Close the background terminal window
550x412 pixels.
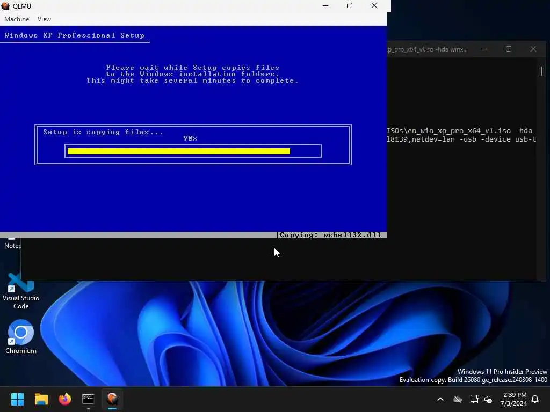533,49
